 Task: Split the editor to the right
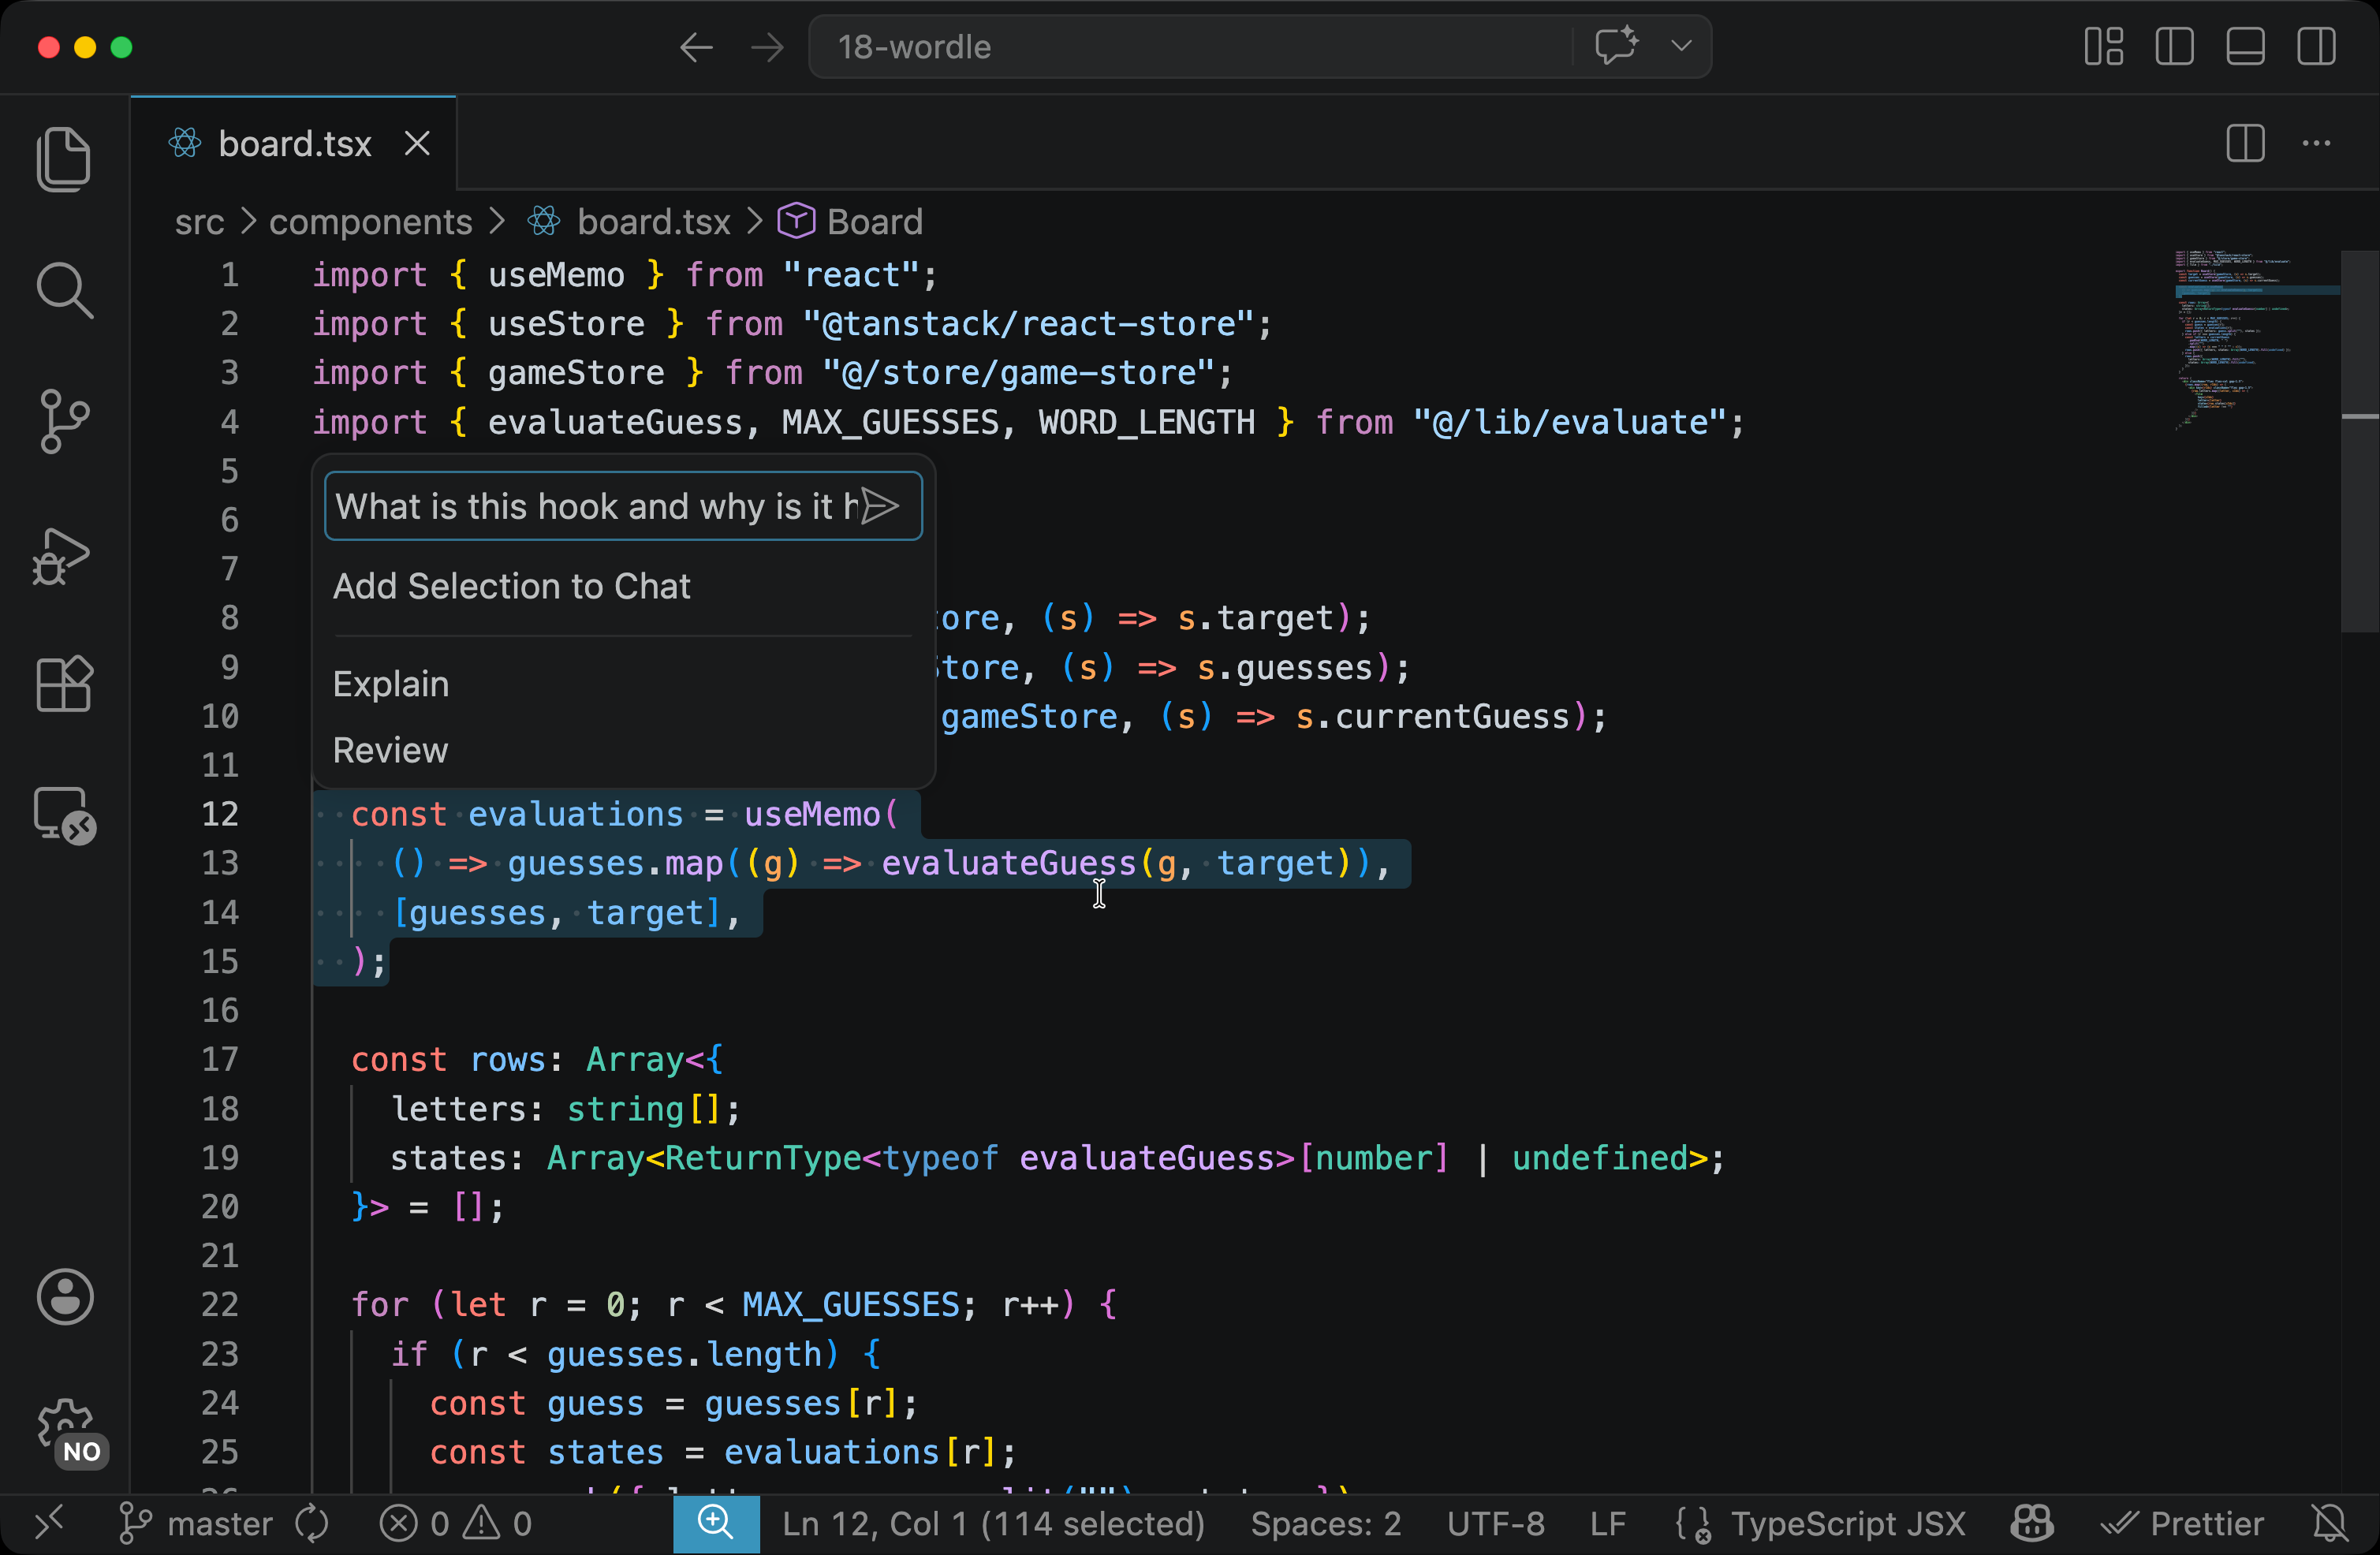2246,144
